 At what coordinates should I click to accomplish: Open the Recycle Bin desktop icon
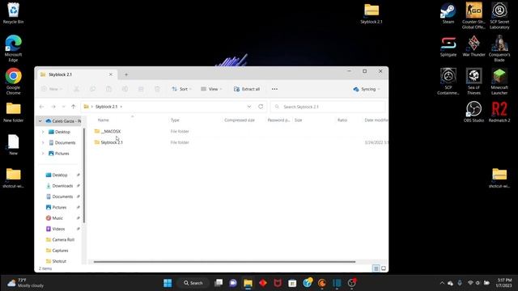13,13
